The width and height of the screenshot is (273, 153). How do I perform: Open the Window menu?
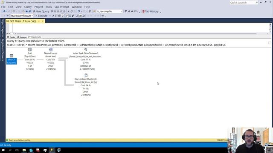click(77, 7)
